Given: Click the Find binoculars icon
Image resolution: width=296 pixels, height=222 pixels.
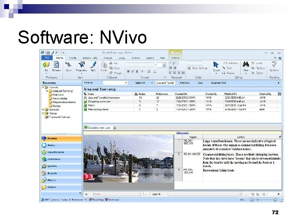Looking at the screenshot, I should point(246,65).
